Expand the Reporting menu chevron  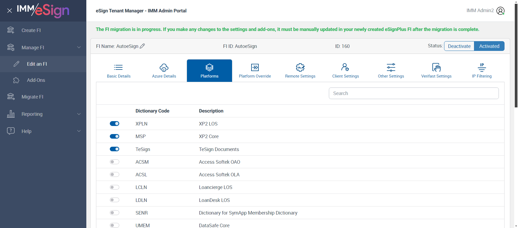coord(79,114)
